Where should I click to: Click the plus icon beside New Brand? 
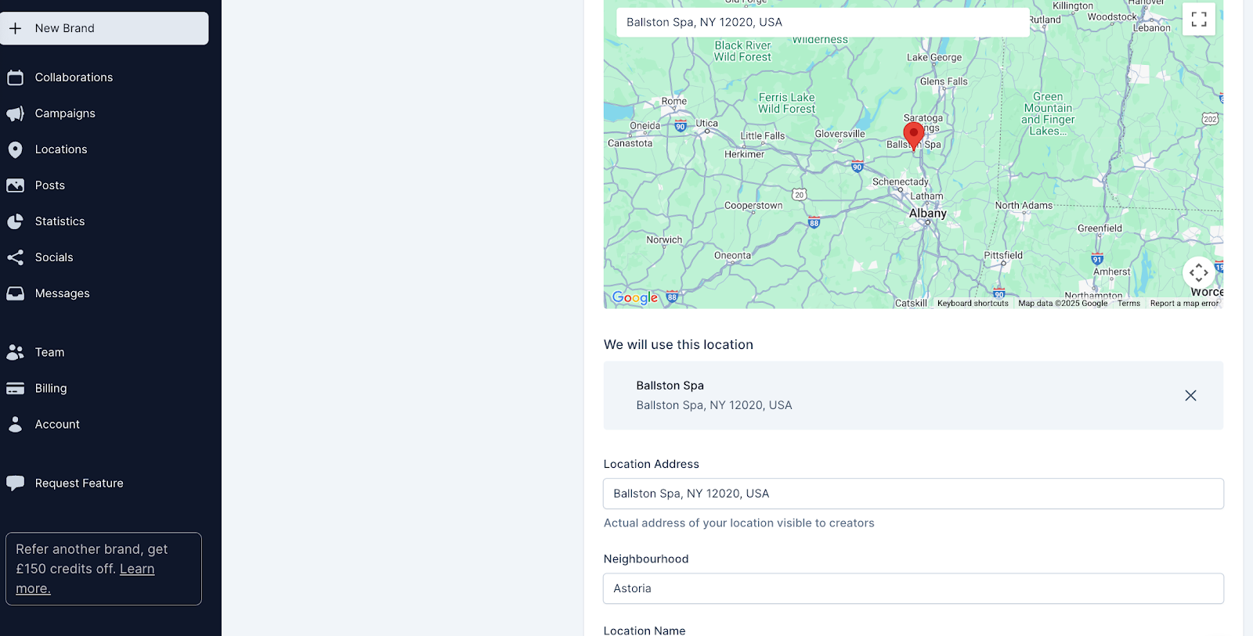click(x=15, y=28)
